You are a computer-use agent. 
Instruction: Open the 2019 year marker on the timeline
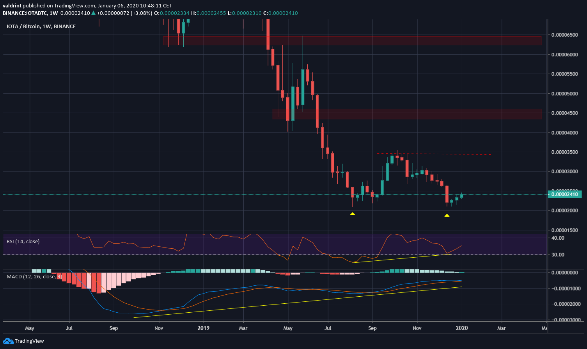point(203,328)
